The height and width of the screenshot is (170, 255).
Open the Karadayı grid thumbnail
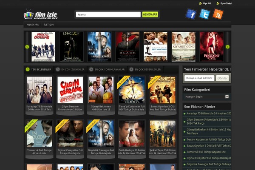click(x=40, y=90)
